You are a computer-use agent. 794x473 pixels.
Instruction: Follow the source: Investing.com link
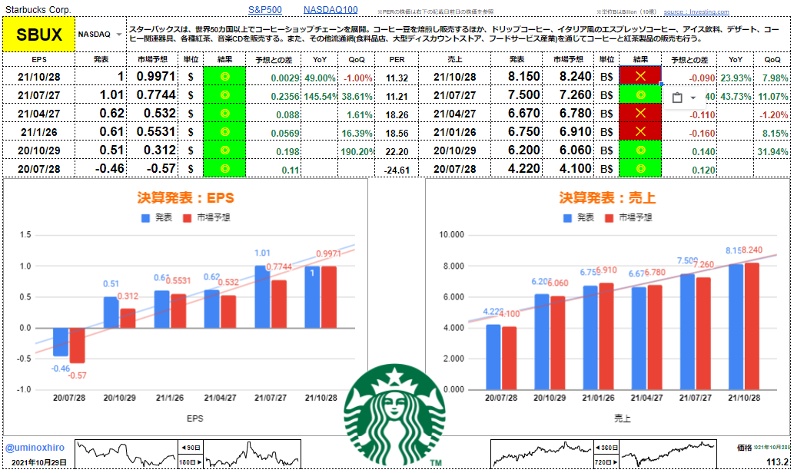click(x=696, y=12)
